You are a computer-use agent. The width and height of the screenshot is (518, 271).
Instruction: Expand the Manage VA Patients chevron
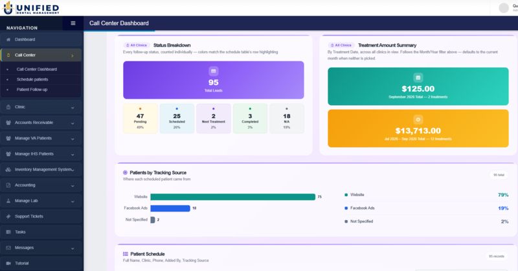pyautogui.click(x=73, y=139)
